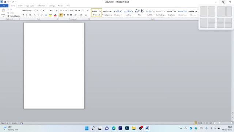Click the Format Painter button
234x132 pixels.
click(14, 16)
